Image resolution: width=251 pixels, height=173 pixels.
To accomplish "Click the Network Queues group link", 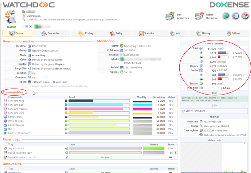I will click(40, 51).
